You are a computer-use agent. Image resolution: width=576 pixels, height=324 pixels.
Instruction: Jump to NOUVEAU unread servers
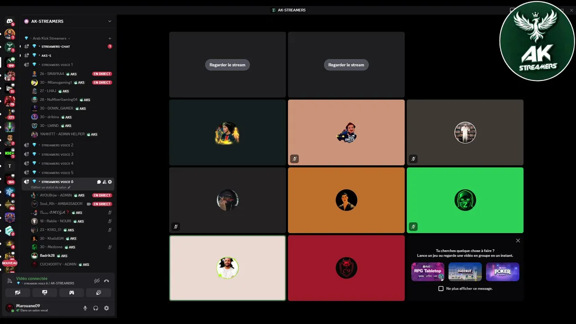click(10, 263)
